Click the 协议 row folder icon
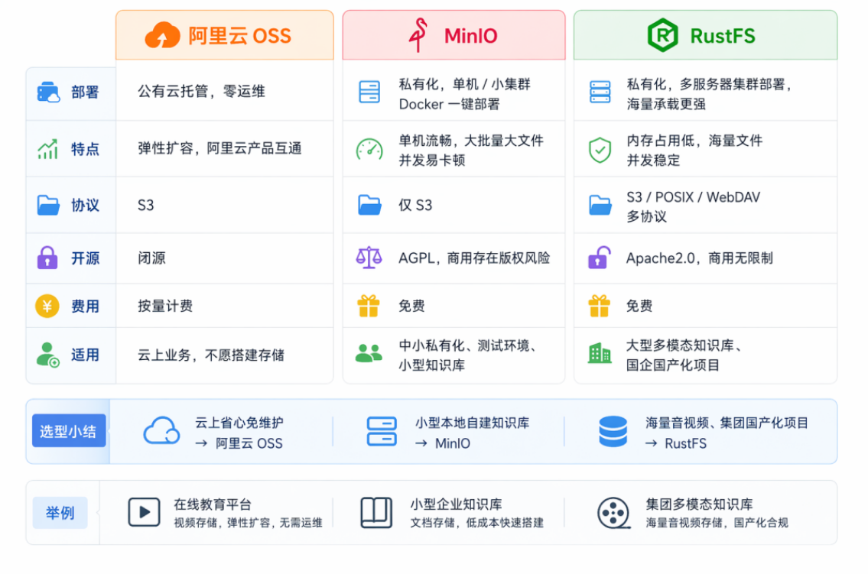The height and width of the screenshot is (574, 868). pos(48,205)
